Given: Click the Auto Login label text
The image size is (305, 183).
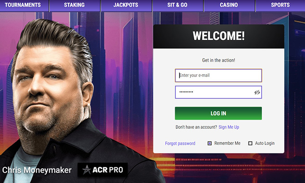Looking at the screenshot, I should [265, 143].
